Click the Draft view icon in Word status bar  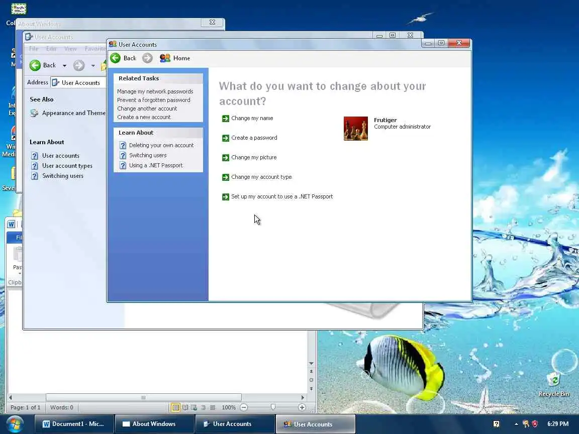213,407
